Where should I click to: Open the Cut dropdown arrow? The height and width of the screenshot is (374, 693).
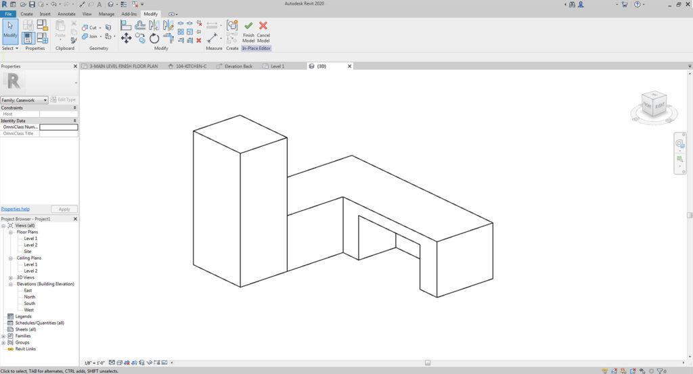(x=100, y=27)
